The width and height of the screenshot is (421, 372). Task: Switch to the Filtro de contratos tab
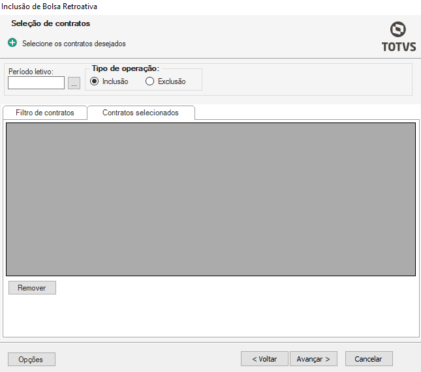(44, 113)
